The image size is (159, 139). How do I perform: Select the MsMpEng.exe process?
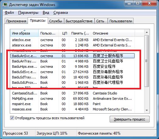tap(72, 99)
